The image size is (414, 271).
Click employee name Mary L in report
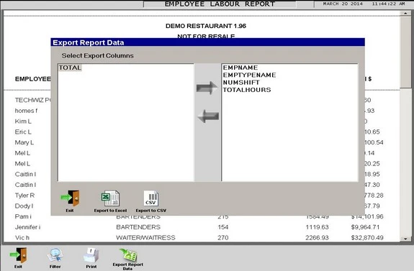pos(24,142)
